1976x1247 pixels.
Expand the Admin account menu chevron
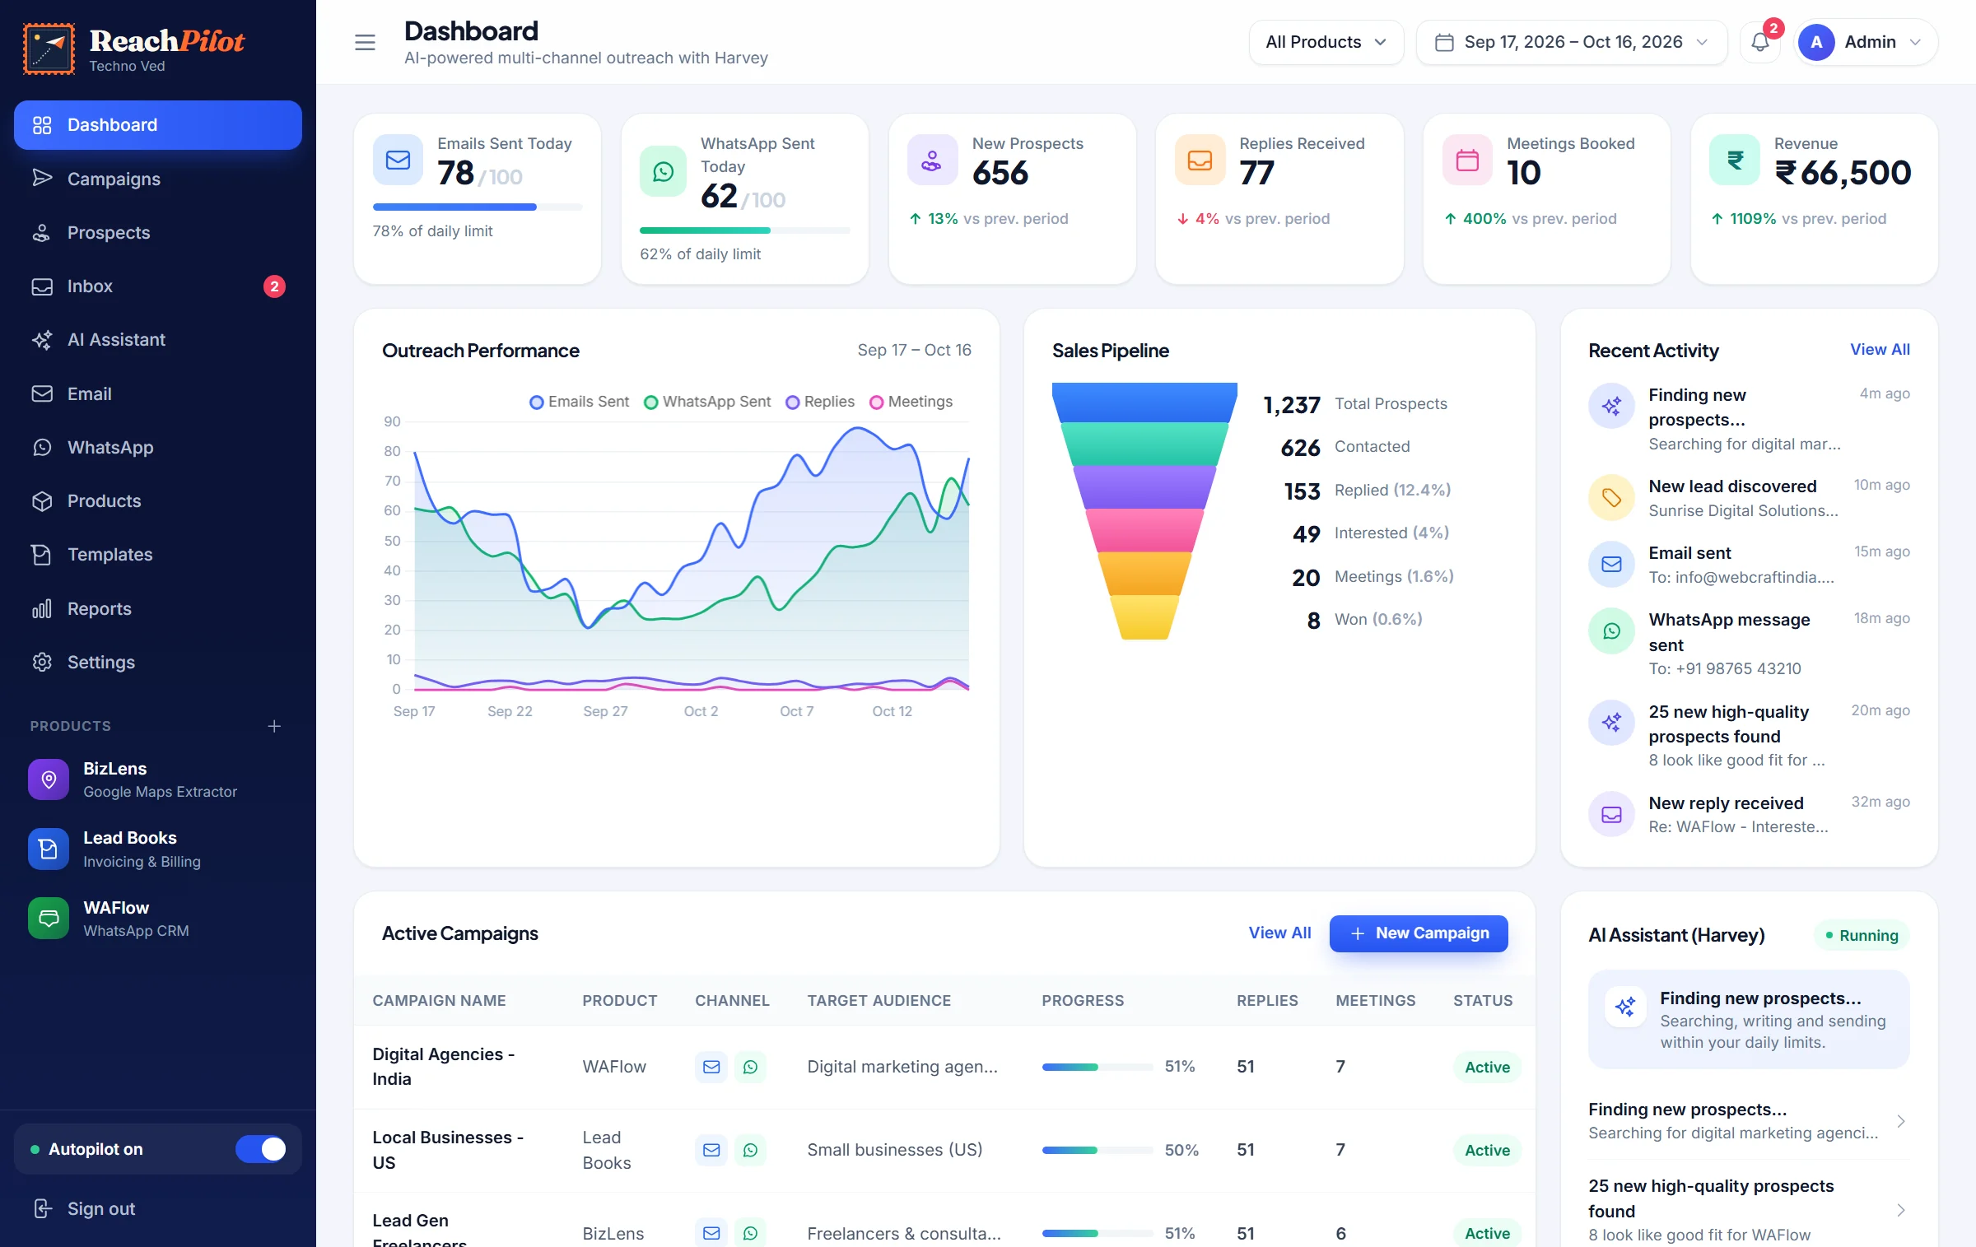coord(1915,42)
